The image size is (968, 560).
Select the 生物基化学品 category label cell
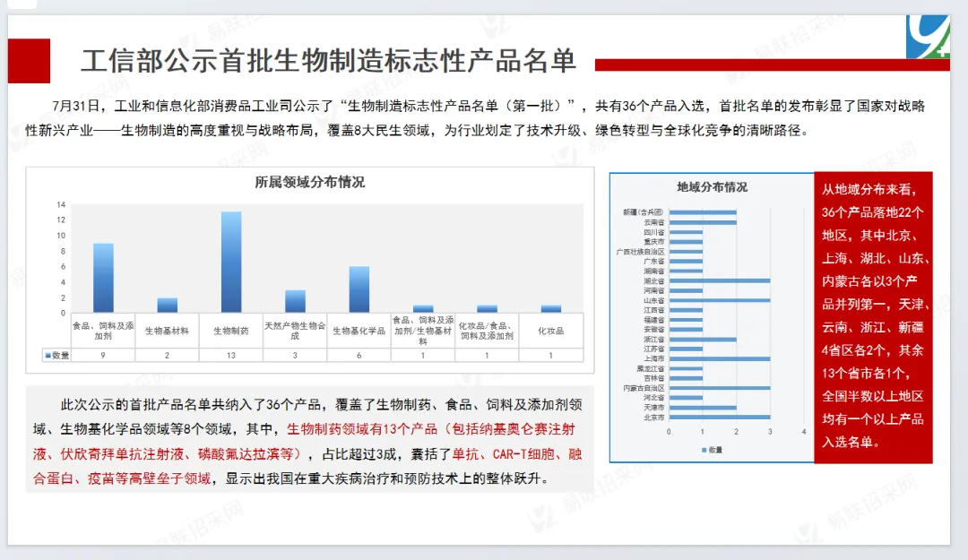(x=359, y=331)
